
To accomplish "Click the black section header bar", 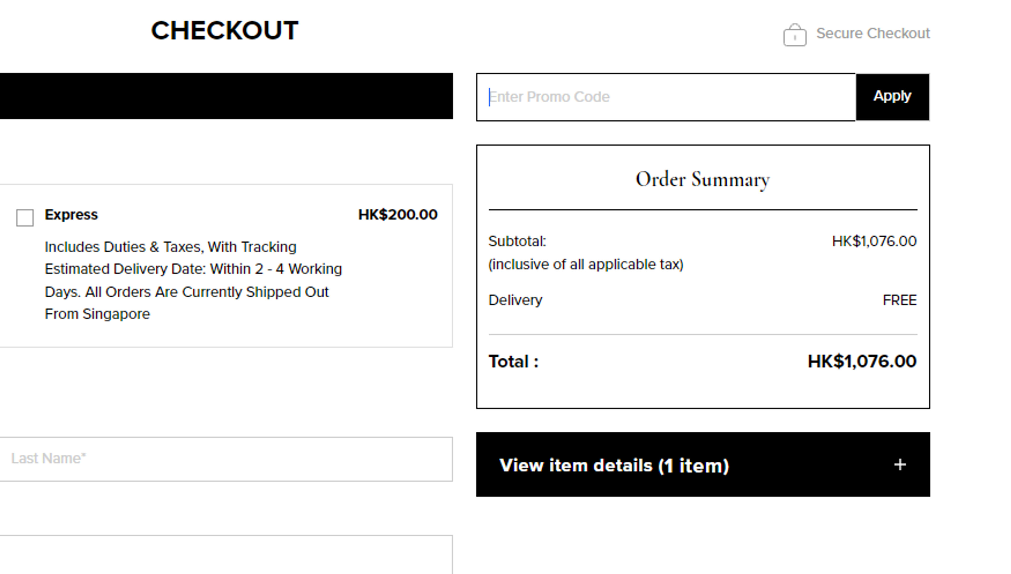I will [x=226, y=96].
